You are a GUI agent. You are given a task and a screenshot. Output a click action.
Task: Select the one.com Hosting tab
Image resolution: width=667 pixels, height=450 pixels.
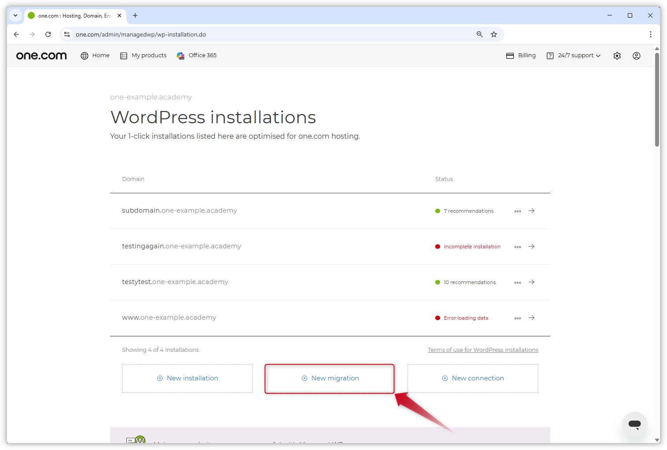(x=75, y=15)
